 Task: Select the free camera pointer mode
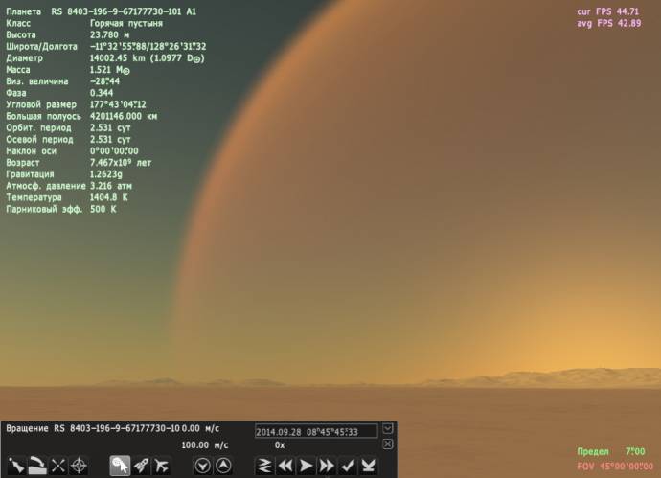[120, 466]
